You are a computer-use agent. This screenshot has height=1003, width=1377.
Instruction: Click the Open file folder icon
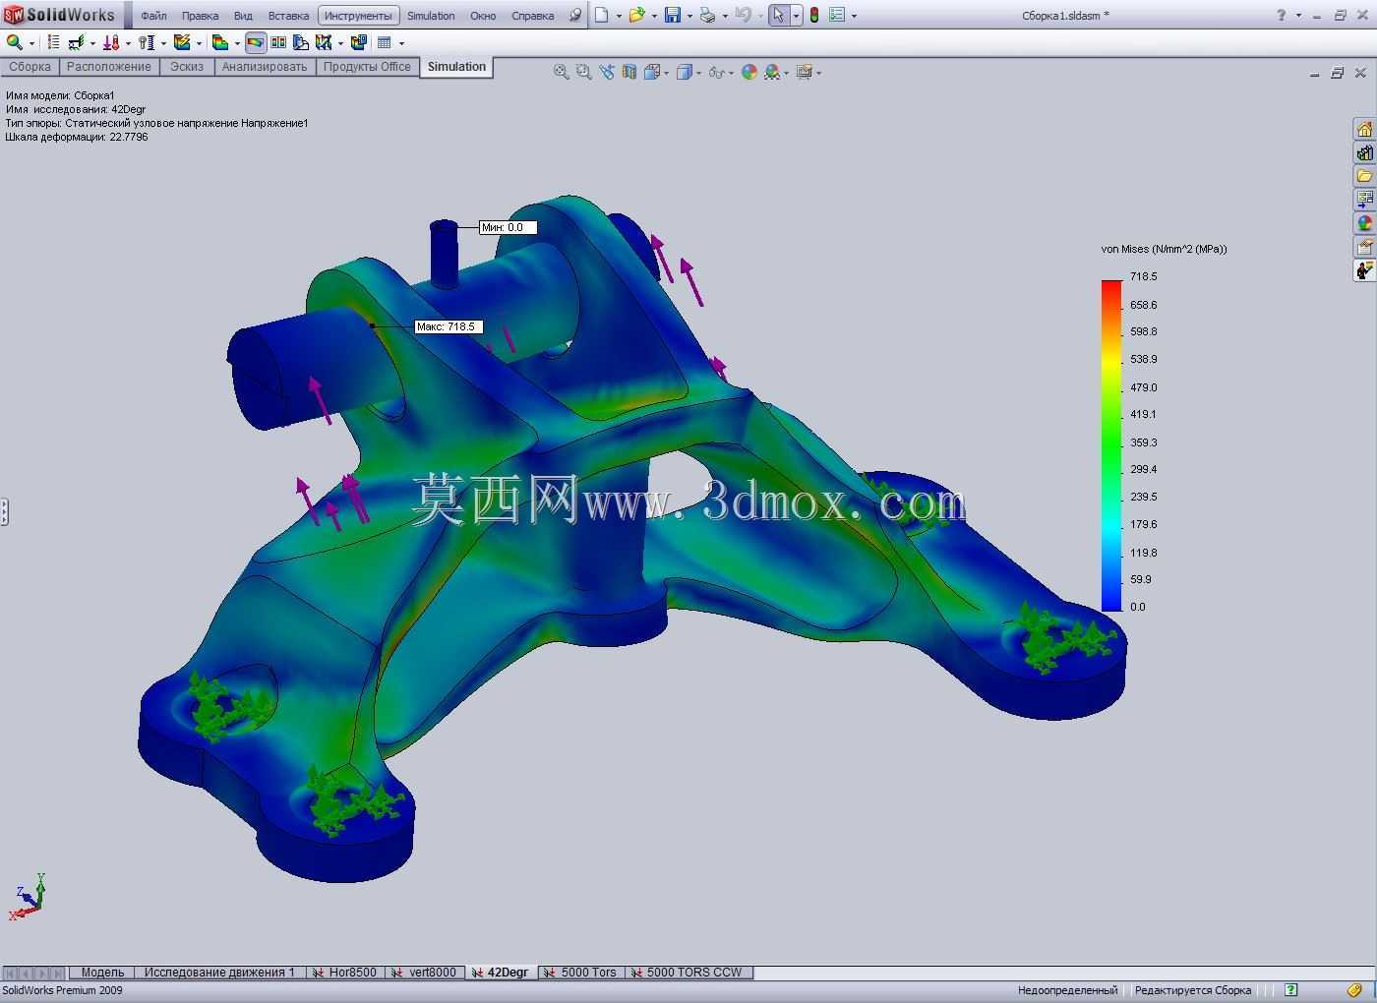tap(636, 15)
